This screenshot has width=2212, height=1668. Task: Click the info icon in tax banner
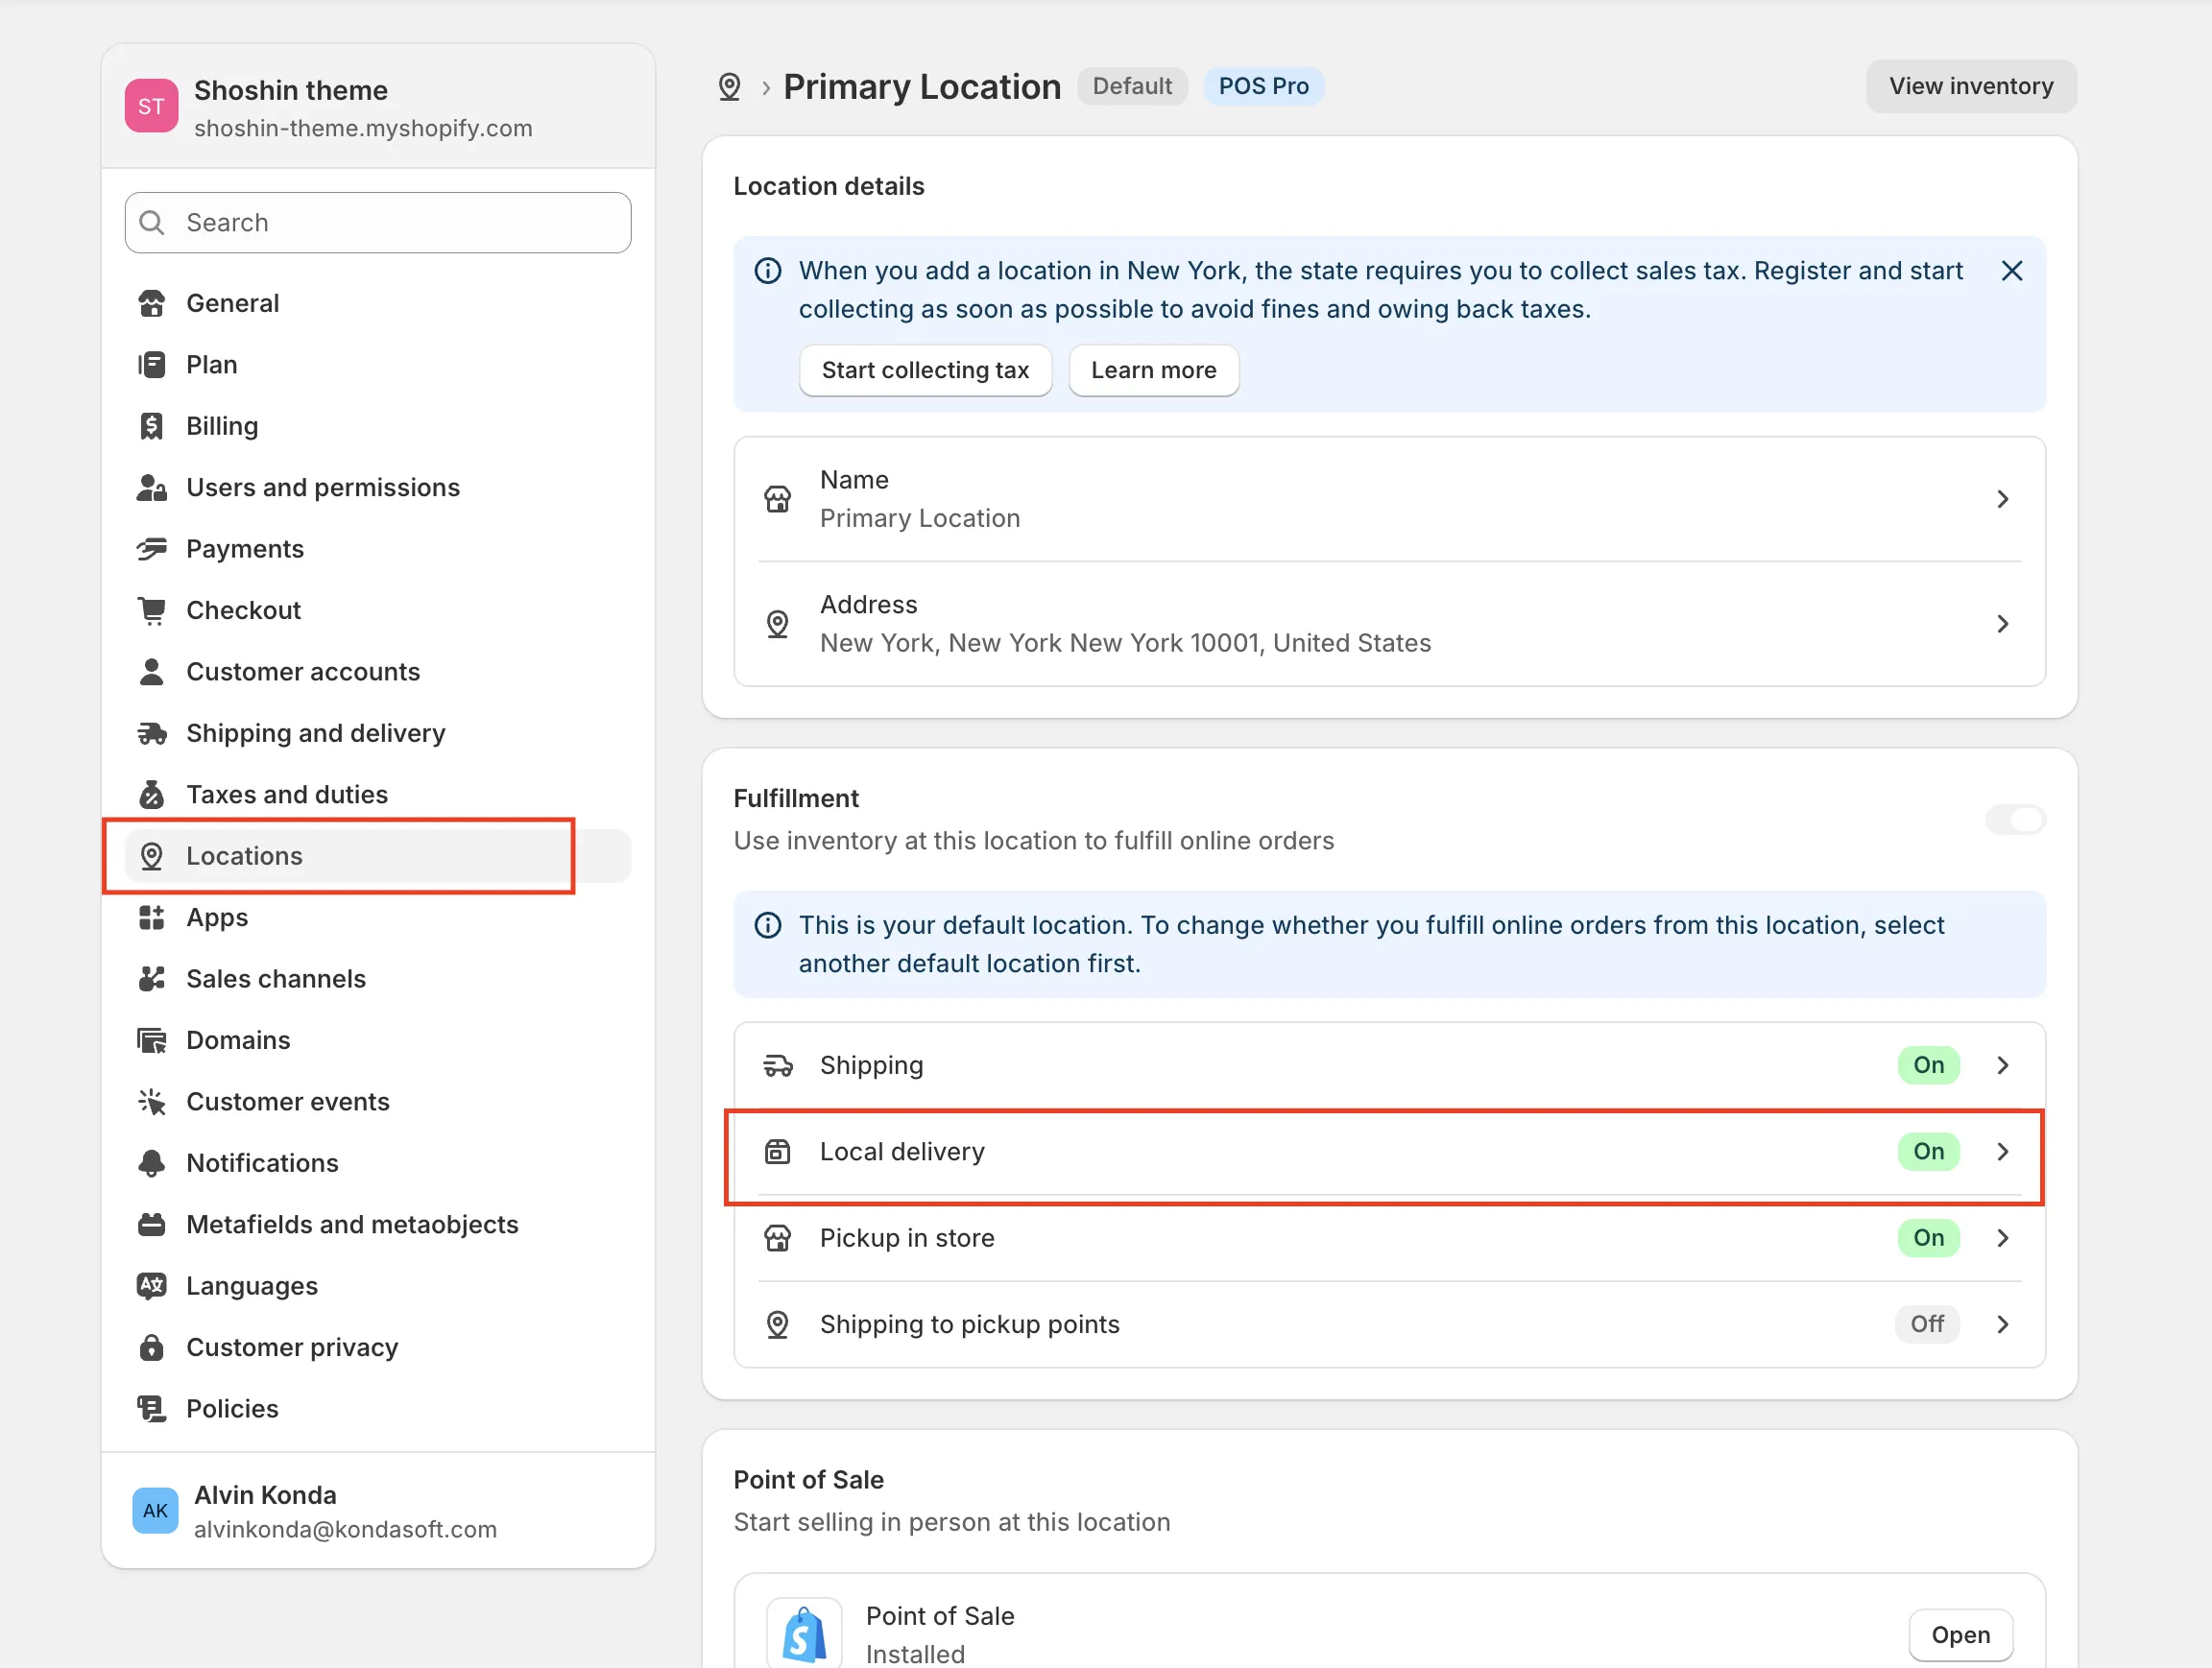point(768,271)
